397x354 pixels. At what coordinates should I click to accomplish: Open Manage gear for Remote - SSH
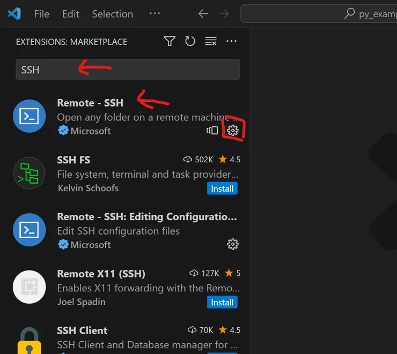coord(233,130)
